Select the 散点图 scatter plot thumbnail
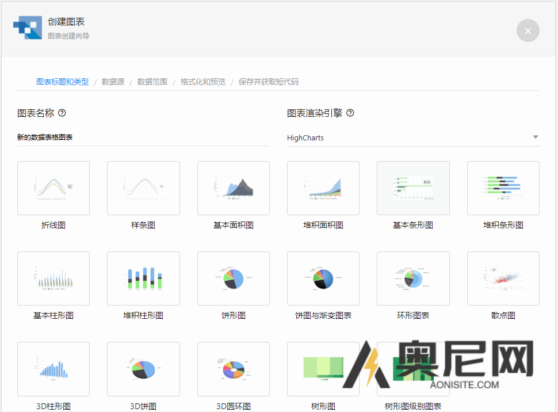 pyautogui.click(x=503, y=279)
